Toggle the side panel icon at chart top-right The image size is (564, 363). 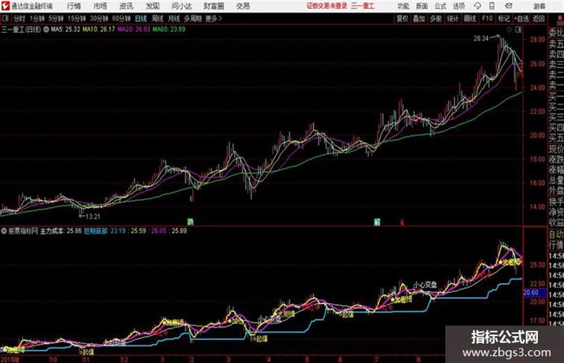pyautogui.click(x=518, y=30)
